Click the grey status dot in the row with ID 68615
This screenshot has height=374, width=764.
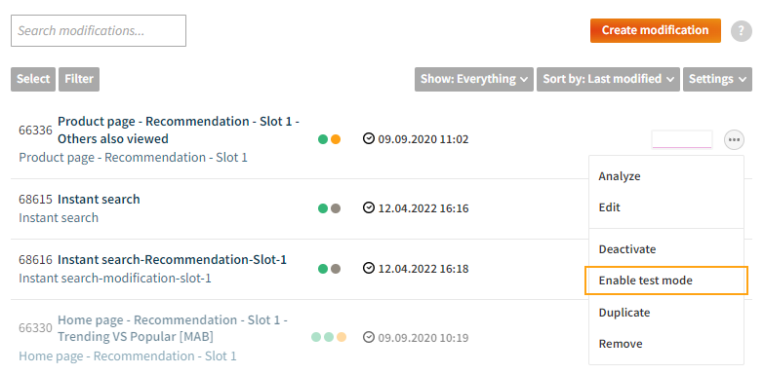(336, 208)
